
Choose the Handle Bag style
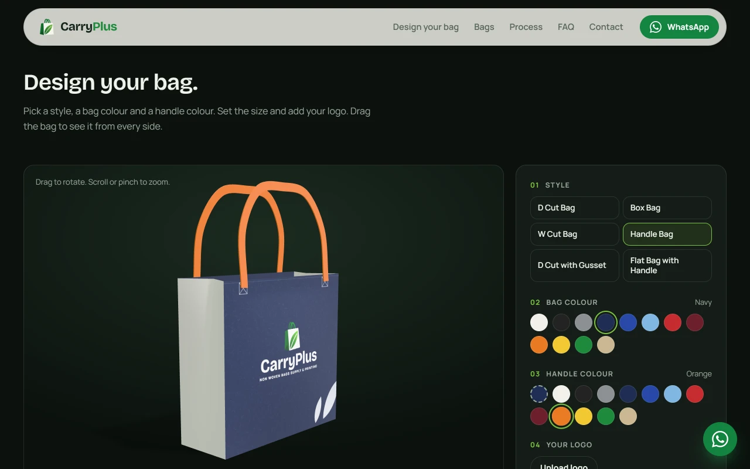click(x=667, y=234)
